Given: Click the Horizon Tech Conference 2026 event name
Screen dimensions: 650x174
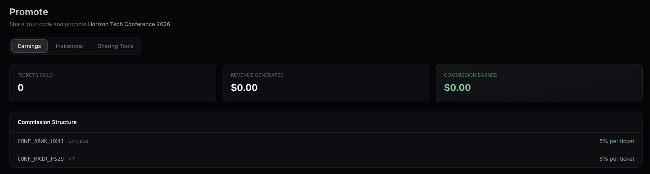Looking at the screenshot, I should click(x=129, y=24).
